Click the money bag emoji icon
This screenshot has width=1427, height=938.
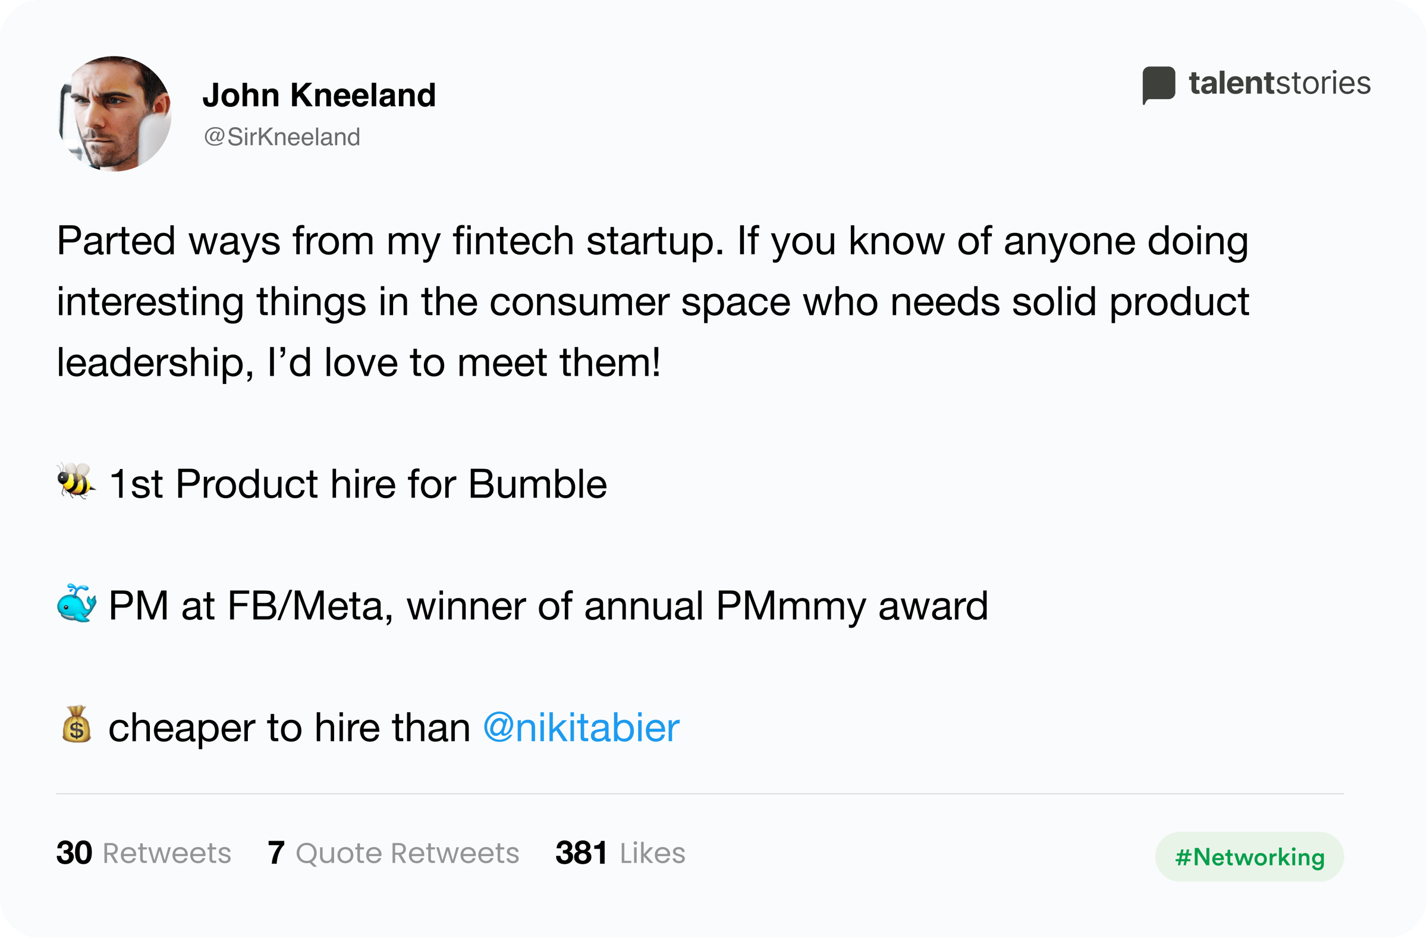[x=76, y=725]
